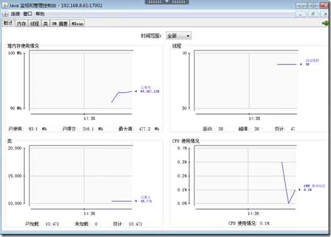
Task: Click the 已使用 93.1 Mb text
Action: click(28, 129)
